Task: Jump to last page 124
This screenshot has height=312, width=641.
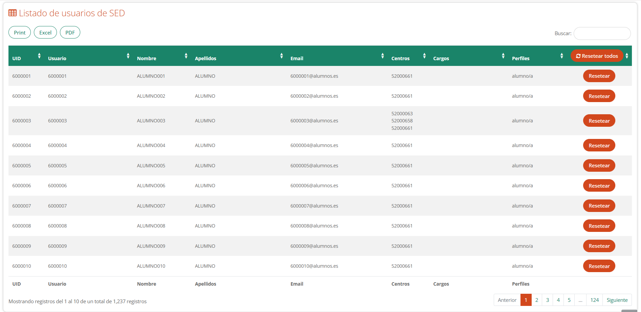Action: (x=595, y=300)
